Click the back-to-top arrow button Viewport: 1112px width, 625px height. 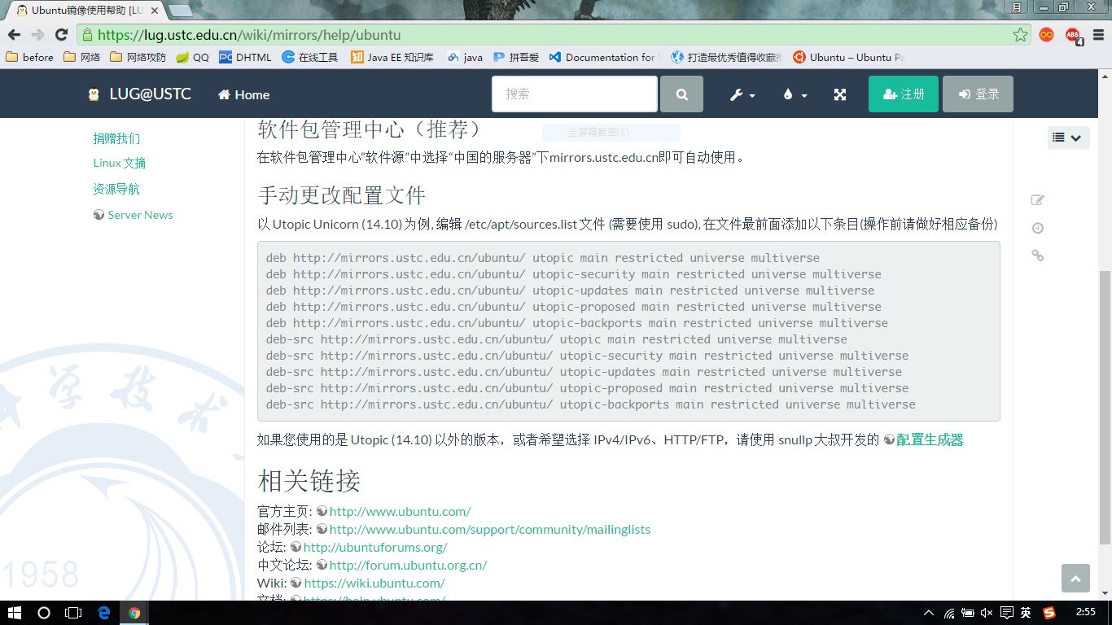click(x=1075, y=579)
